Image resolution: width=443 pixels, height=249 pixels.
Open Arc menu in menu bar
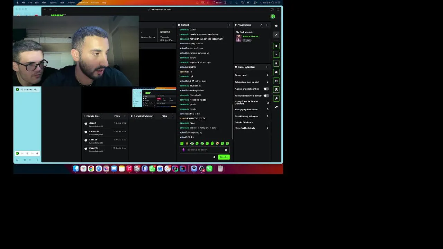pyautogui.click(x=24, y=2)
